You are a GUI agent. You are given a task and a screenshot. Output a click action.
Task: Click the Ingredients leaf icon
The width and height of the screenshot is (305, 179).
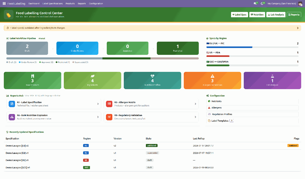tap(93, 76)
